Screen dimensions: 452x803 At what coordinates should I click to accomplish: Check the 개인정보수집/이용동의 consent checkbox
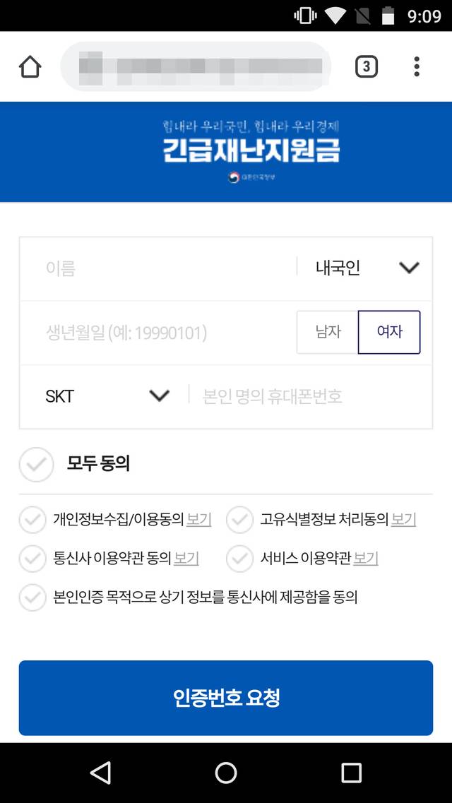point(32,520)
